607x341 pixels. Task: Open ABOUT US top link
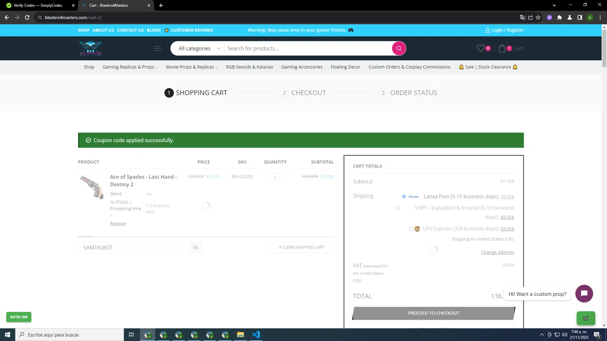coord(103,30)
